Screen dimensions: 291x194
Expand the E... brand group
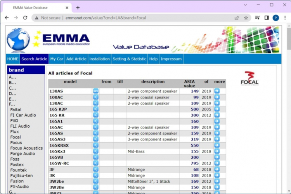(12, 99)
